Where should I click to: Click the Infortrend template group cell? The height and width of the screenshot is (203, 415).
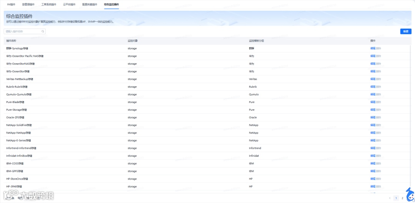pyautogui.click(x=255, y=148)
